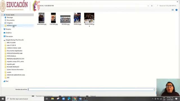The width and height of the screenshot is (180, 101).
Task: Click the refresh button beside address bar
Action: 152,6
